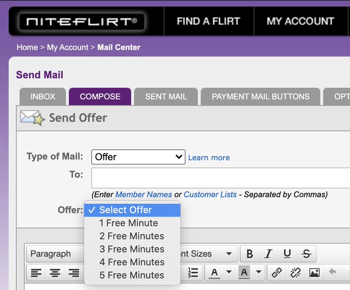This screenshot has width=350, height=290.
Task: Choose the Select Offer option
Action: [132, 210]
